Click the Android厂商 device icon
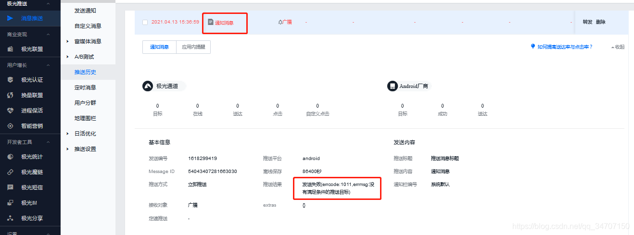Viewport: 634px width, 235px height. pos(392,86)
